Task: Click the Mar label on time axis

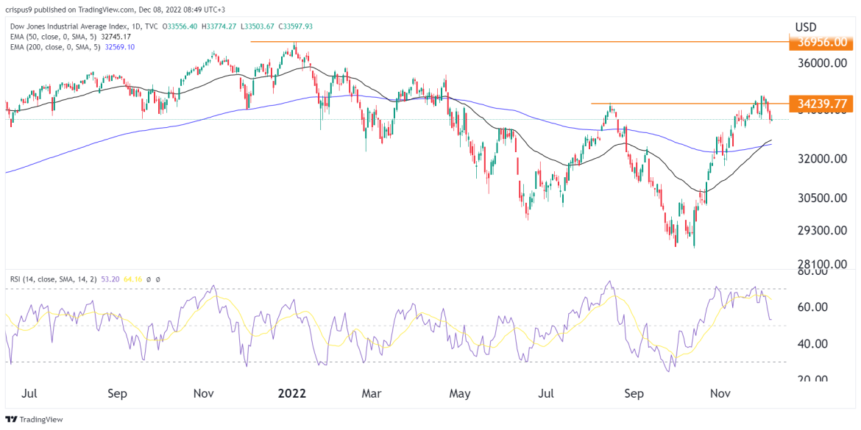Action: (372, 394)
